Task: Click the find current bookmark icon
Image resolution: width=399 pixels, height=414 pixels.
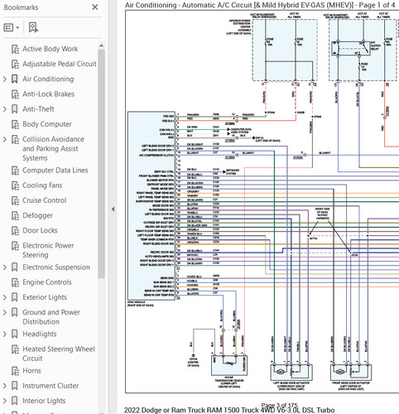Action: click(x=33, y=27)
